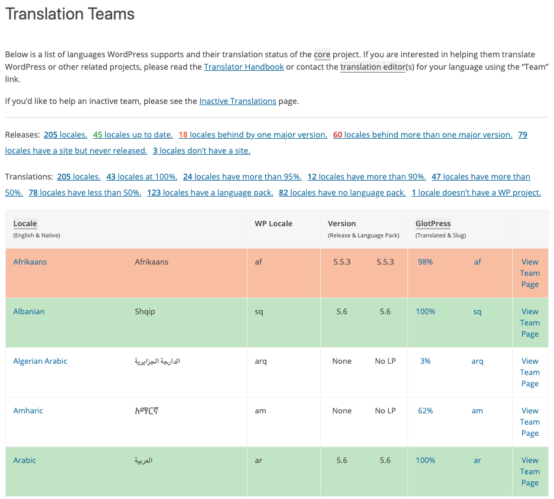This screenshot has width=554, height=499.
Task: Open the Arabic locale link
Action: point(24,460)
